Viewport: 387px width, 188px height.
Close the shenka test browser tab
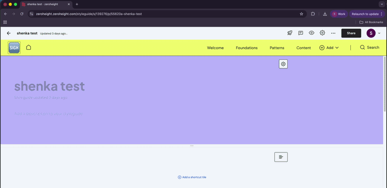tap(69, 4)
